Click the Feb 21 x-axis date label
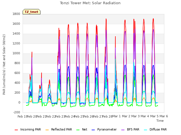The image size is (181, 135). coord(41,116)
